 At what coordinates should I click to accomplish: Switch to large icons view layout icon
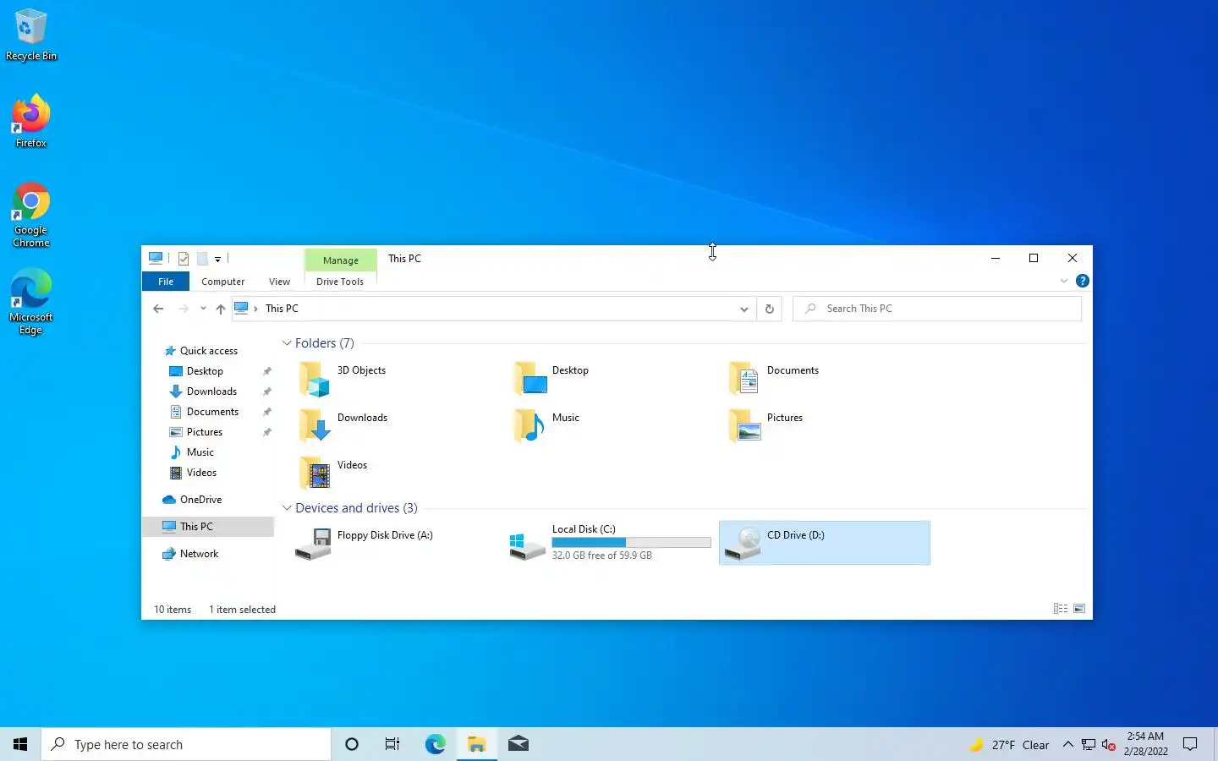[1079, 609]
